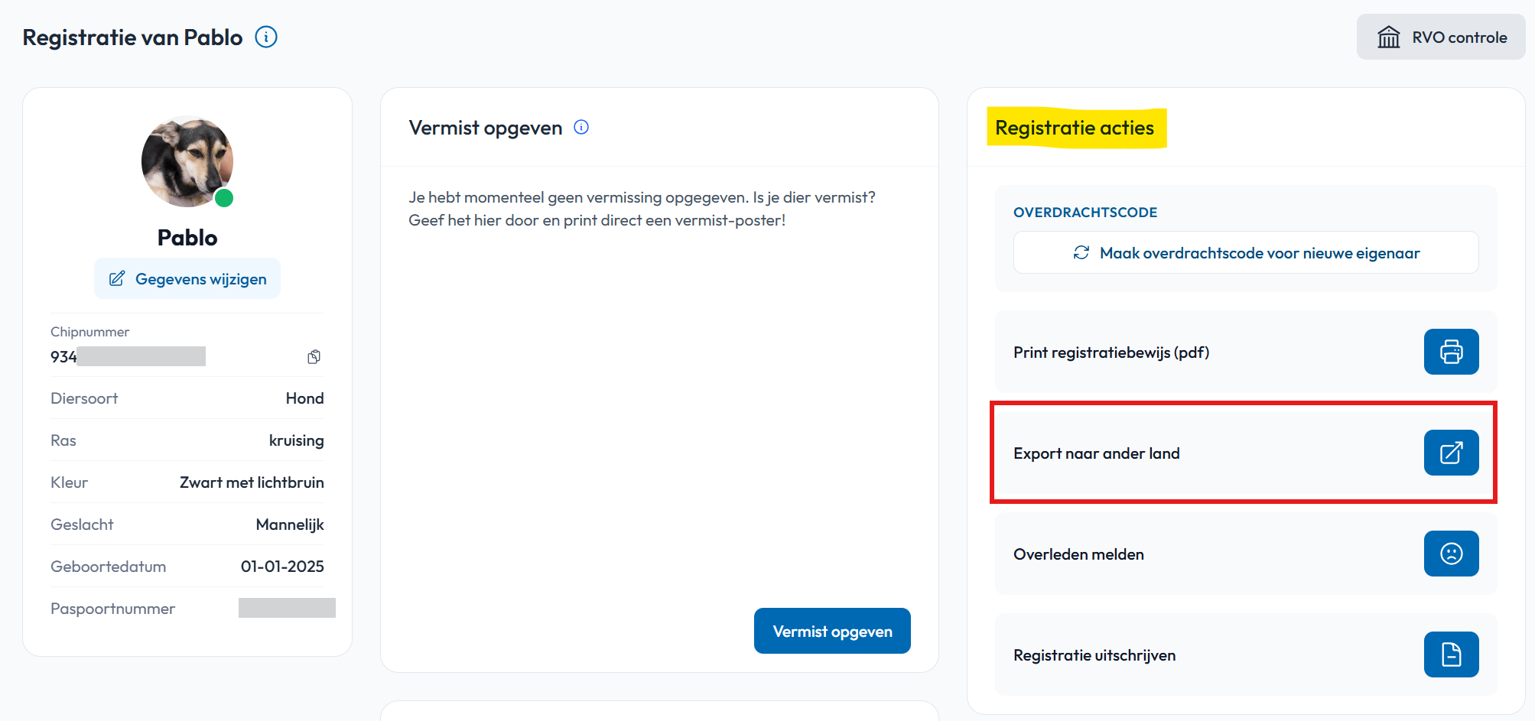Select the Print registratiebewijs (pdf) label
This screenshot has width=1535, height=721.
coord(1111,352)
